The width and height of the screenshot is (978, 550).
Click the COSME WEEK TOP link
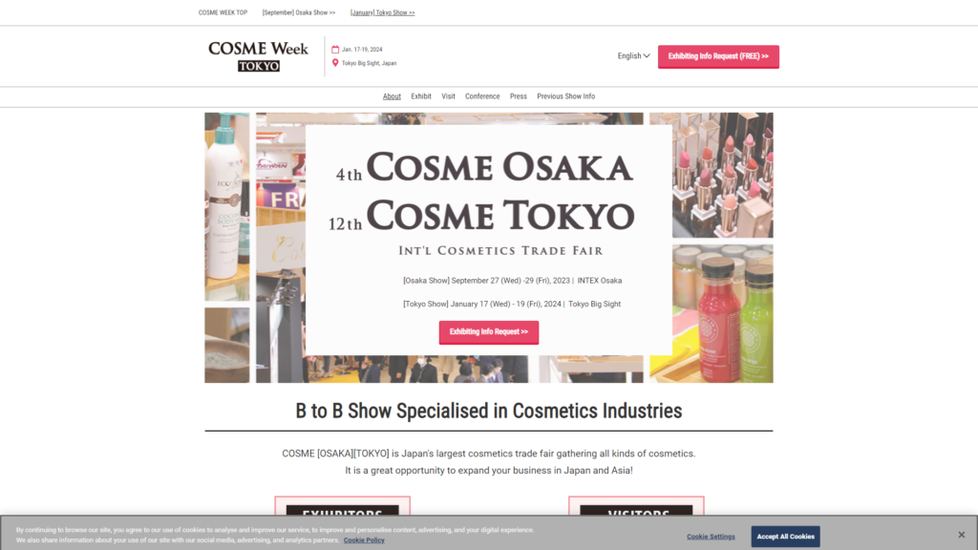click(223, 12)
